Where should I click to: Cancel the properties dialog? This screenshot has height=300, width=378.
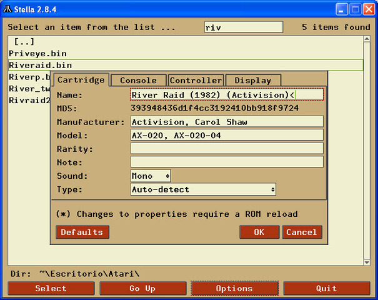302,232
